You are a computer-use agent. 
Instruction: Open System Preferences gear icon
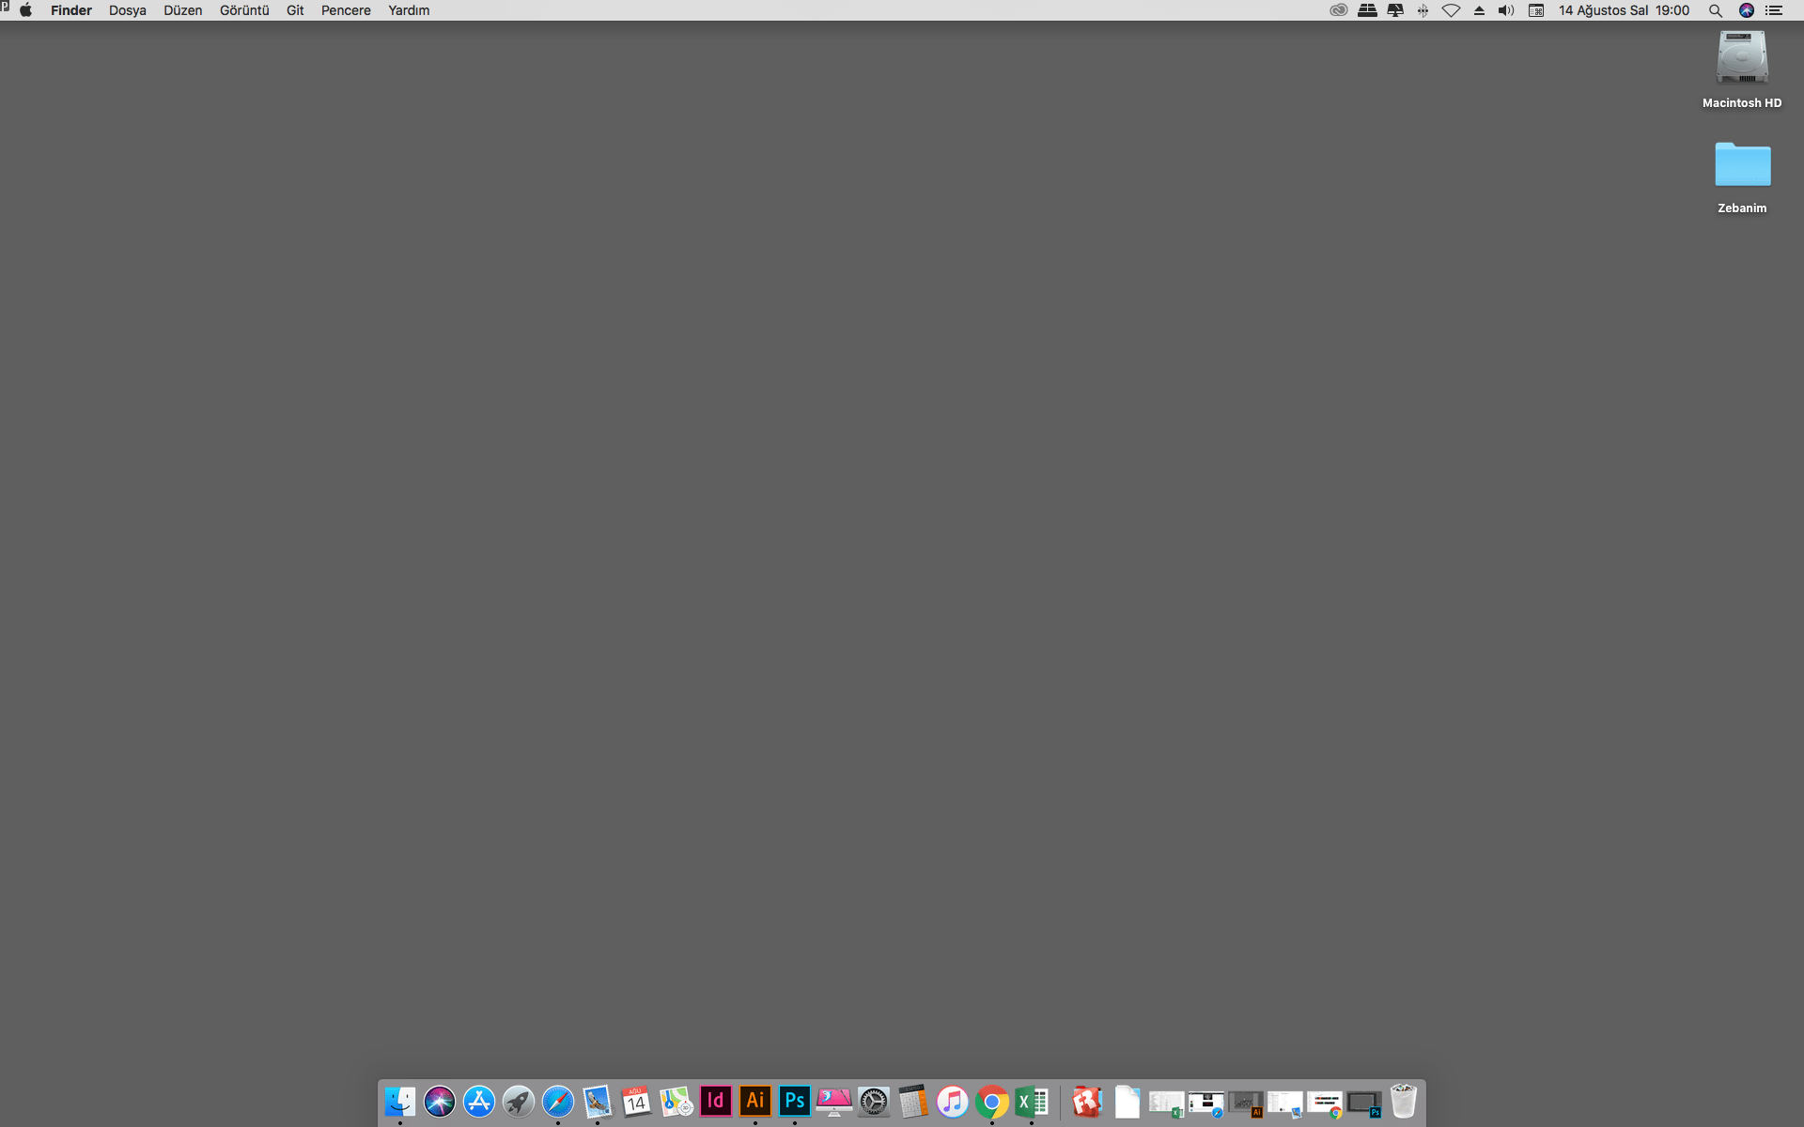[x=874, y=1102]
